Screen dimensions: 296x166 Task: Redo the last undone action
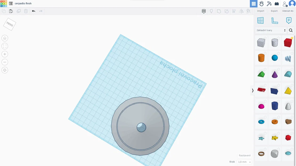[x=41, y=11]
